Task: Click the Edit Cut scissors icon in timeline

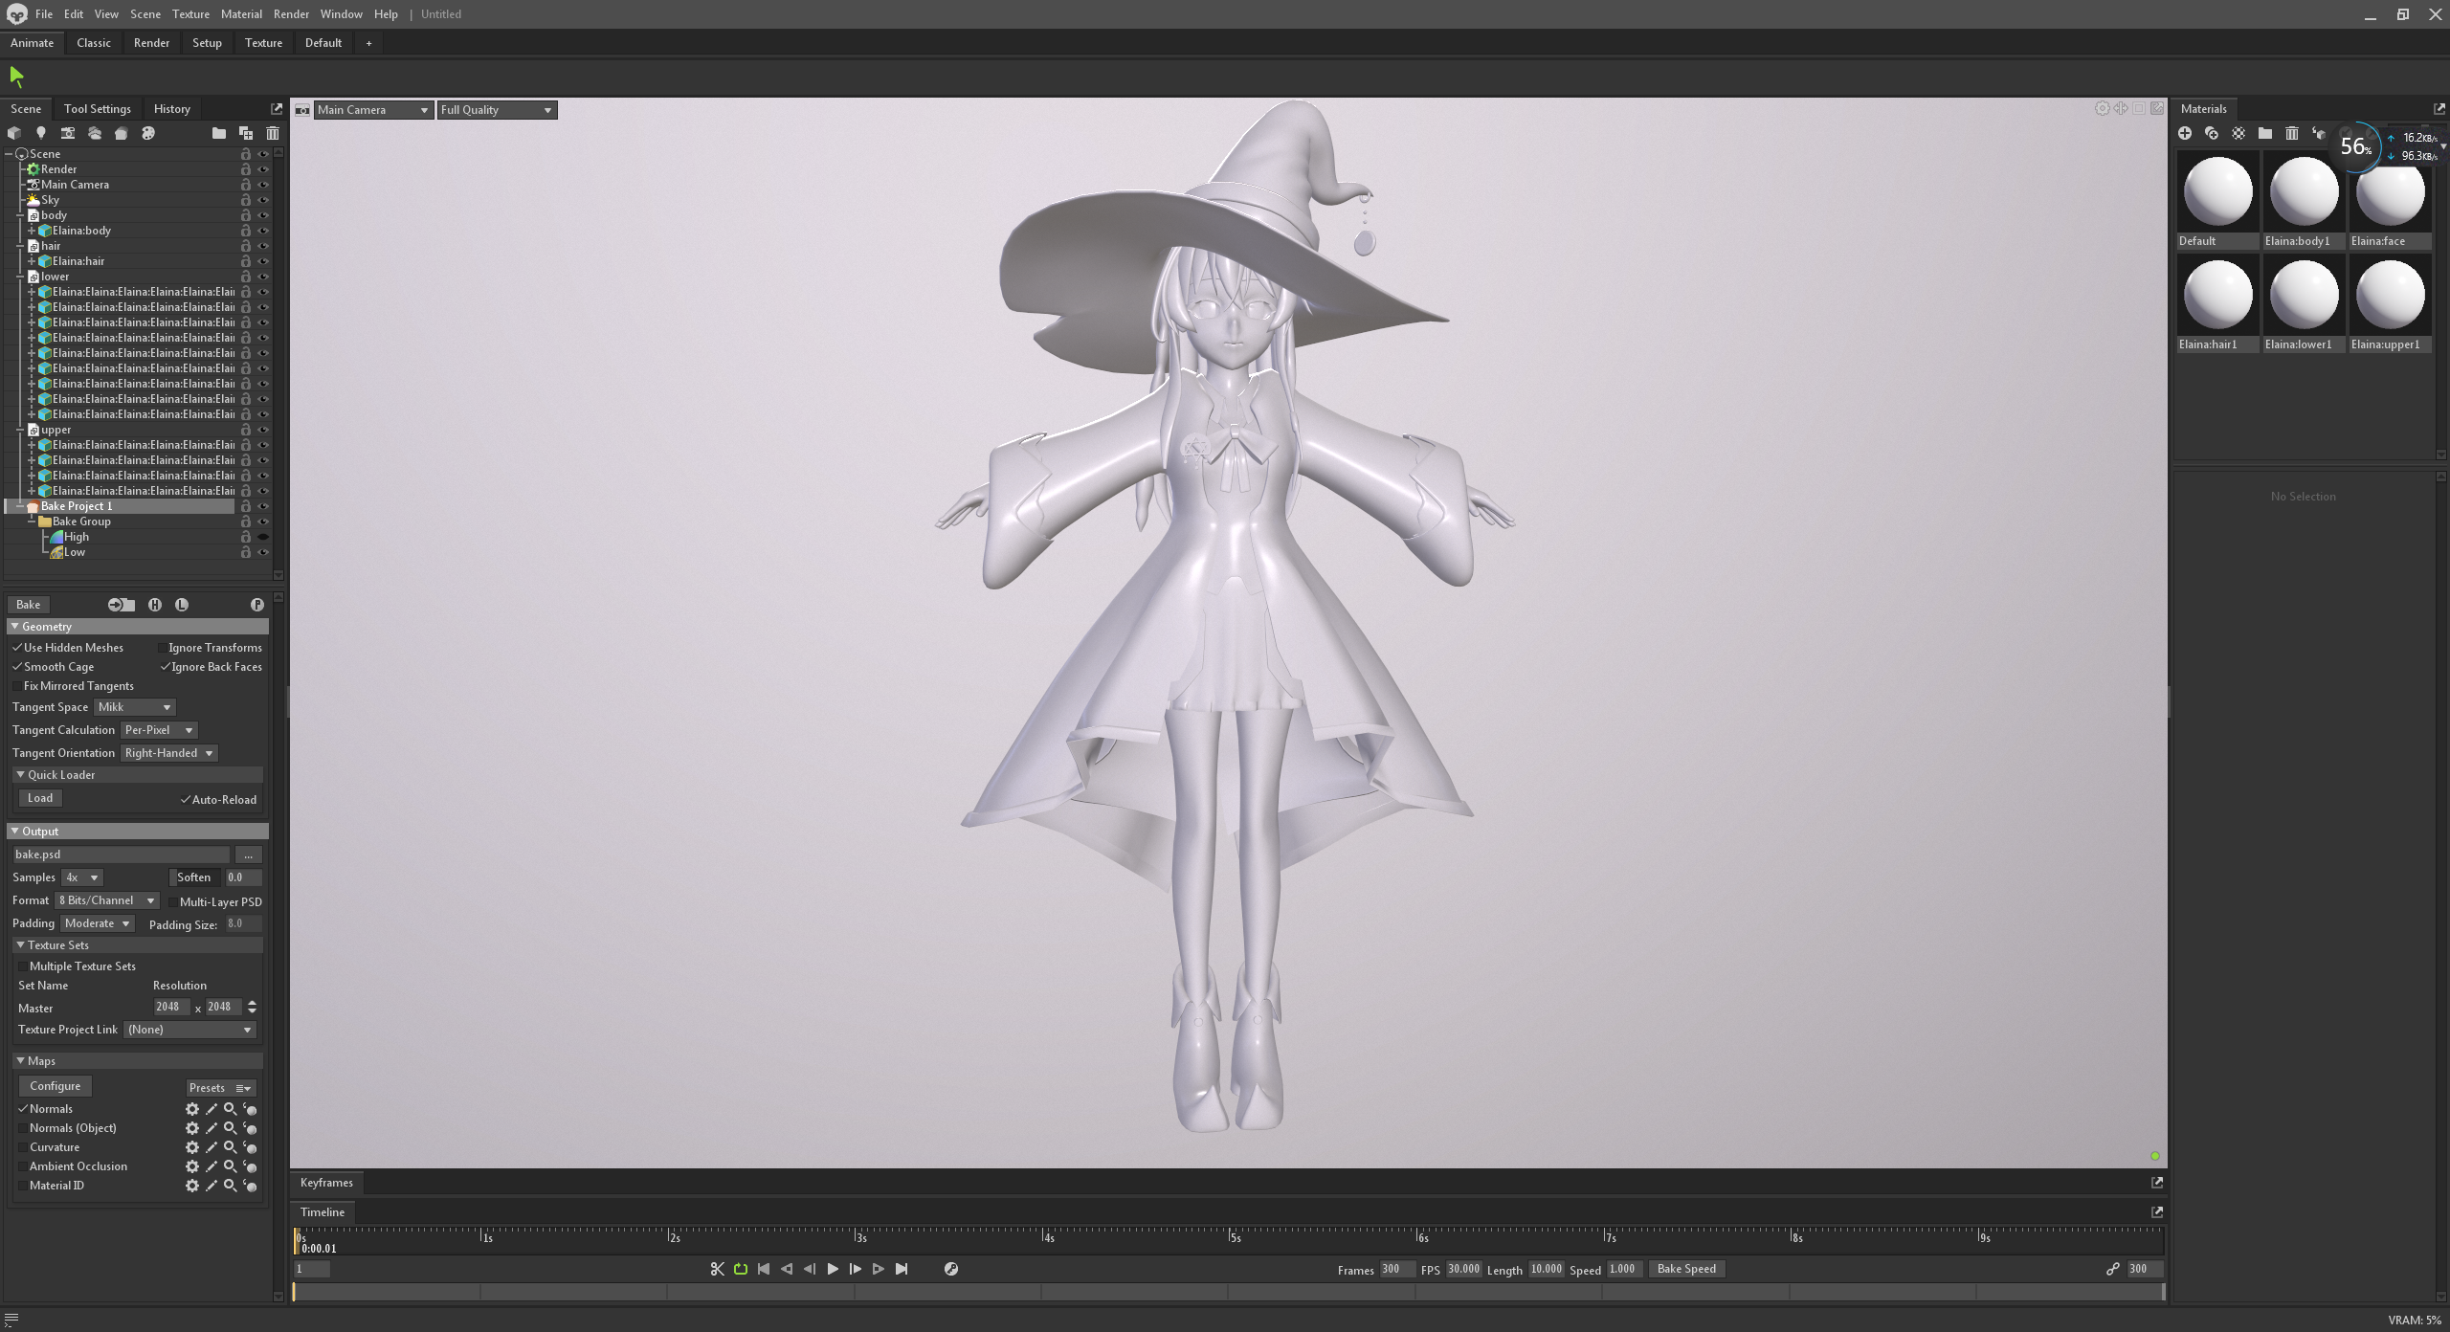Action: coord(717,1269)
